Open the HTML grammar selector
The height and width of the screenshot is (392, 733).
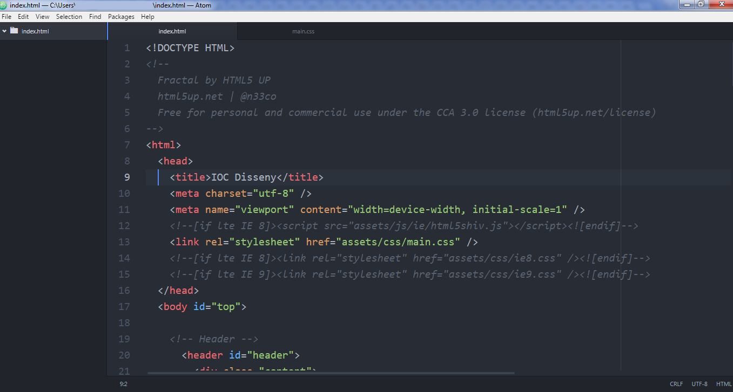point(724,384)
